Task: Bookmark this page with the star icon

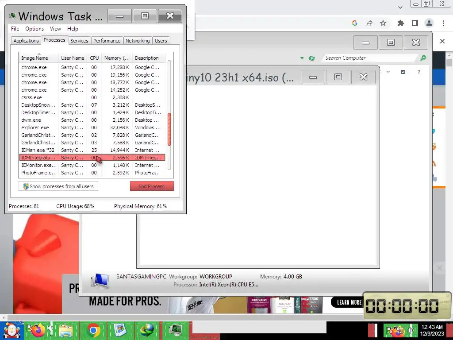Action: tap(383, 23)
